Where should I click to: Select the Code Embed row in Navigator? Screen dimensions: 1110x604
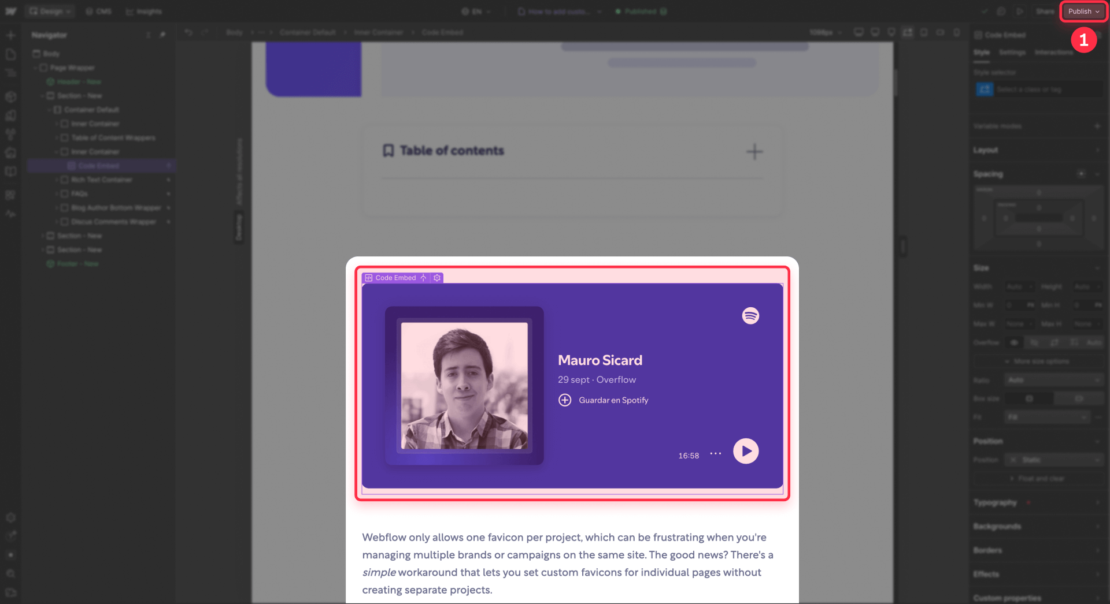point(101,166)
